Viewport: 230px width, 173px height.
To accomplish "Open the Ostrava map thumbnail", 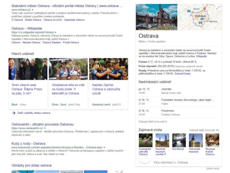I will click(200, 17).
